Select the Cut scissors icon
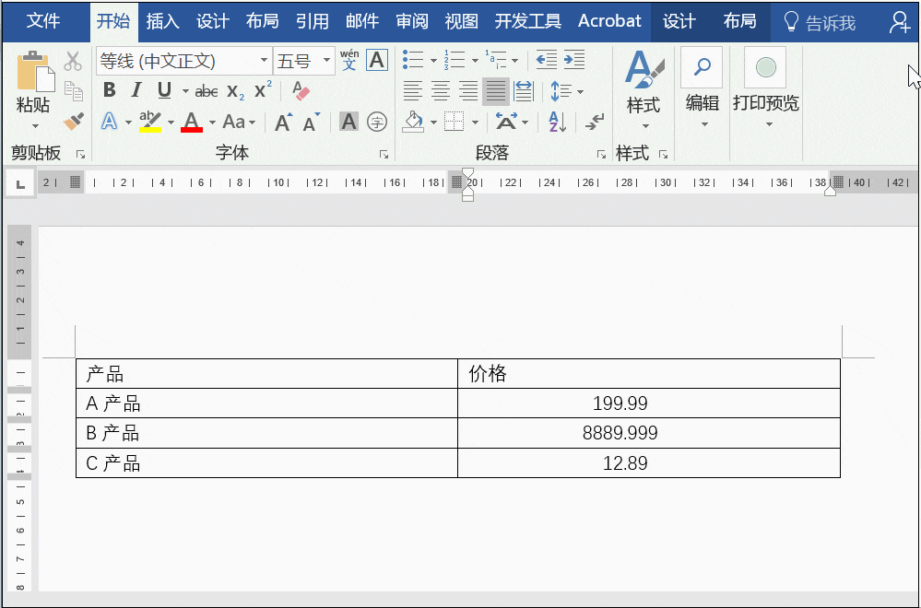The image size is (921, 608). pos(73,61)
